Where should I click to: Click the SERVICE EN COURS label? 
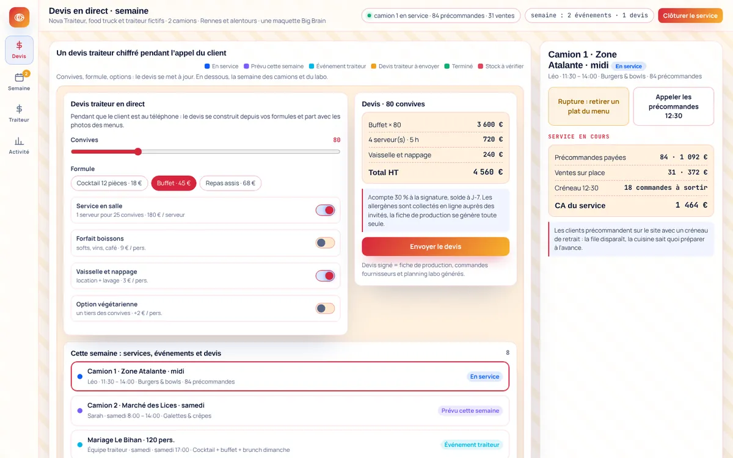[579, 137]
